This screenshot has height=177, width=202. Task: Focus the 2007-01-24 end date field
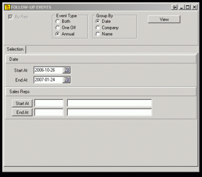point(48,80)
